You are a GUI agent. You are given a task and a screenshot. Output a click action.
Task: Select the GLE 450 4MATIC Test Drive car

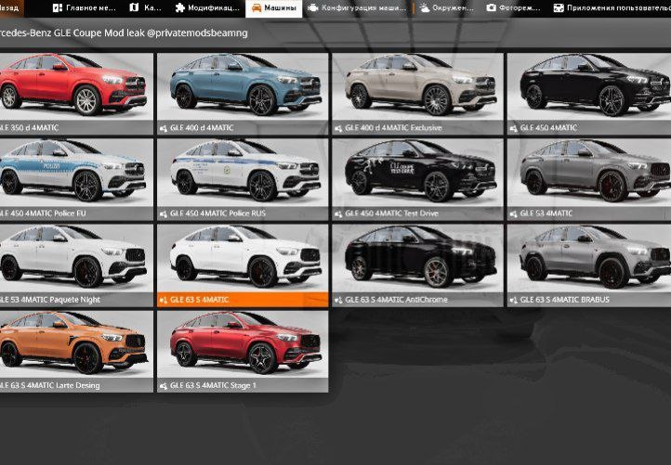point(416,172)
